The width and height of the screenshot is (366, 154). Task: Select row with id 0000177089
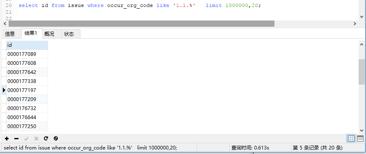coord(27,54)
